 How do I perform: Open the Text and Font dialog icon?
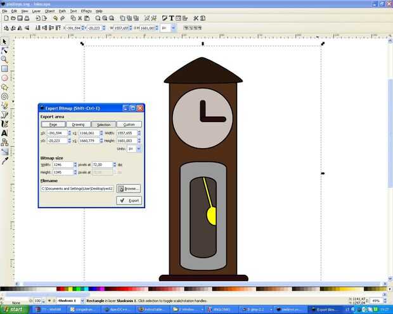pos(171,18)
